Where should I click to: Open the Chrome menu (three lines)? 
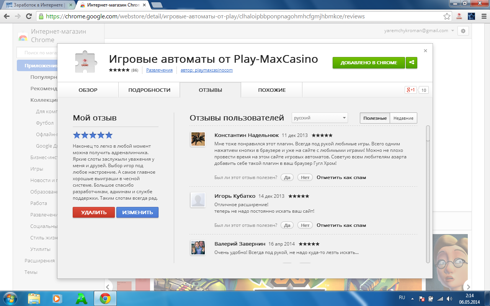tap(483, 16)
